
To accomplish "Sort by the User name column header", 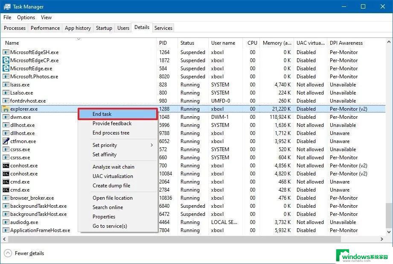I will pyautogui.click(x=225, y=43).
